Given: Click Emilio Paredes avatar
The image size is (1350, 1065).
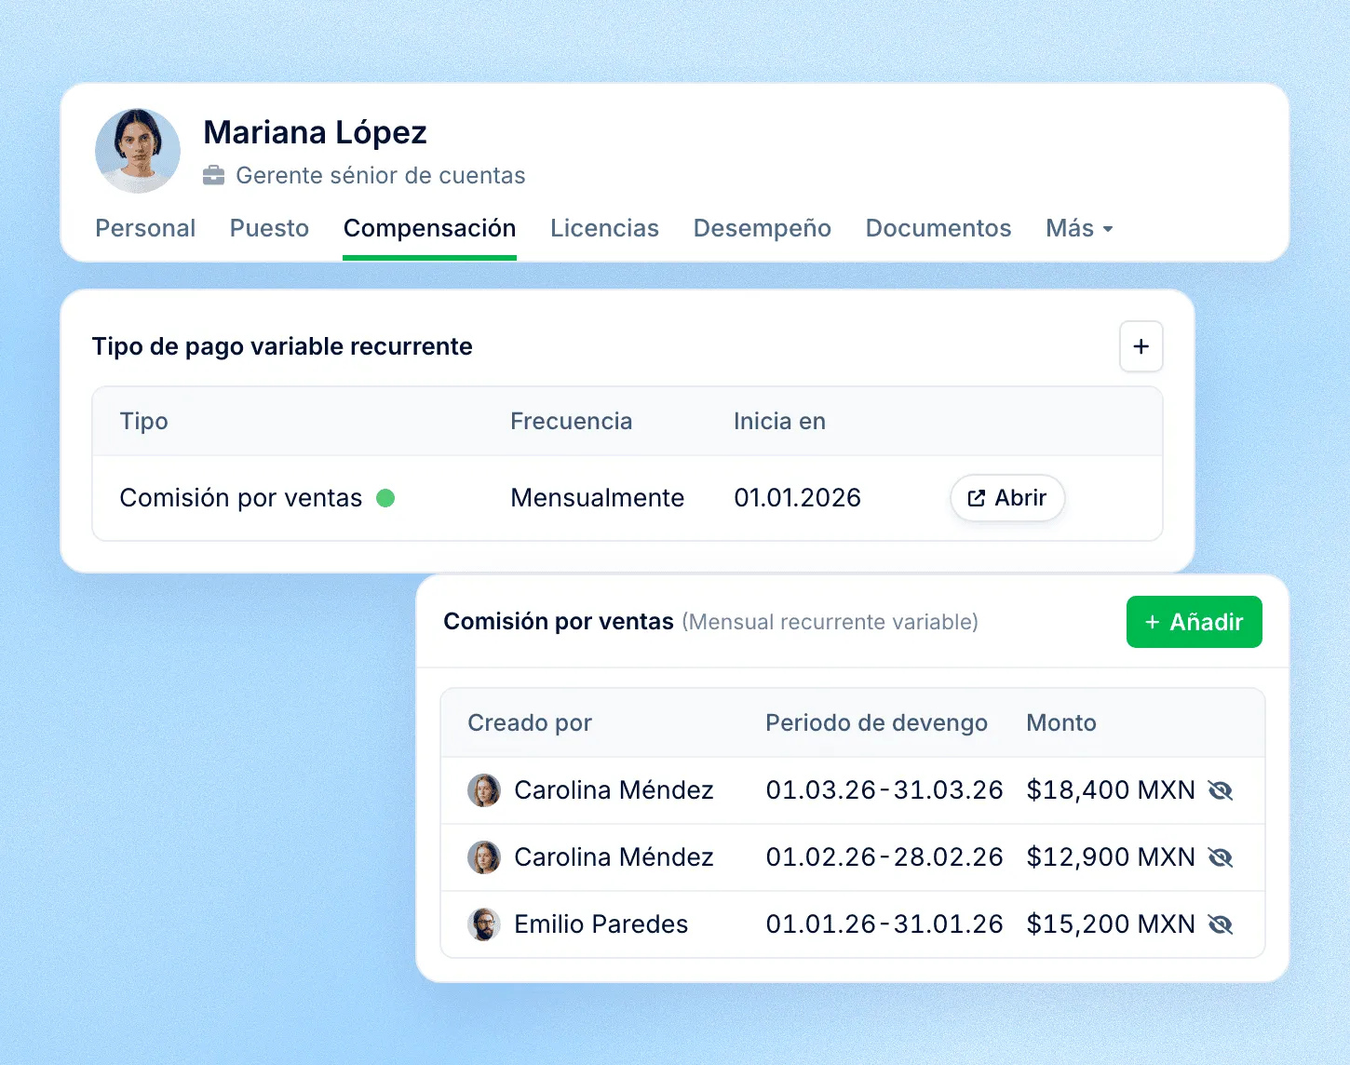Looking at the screenshot, I should [483, 924].
